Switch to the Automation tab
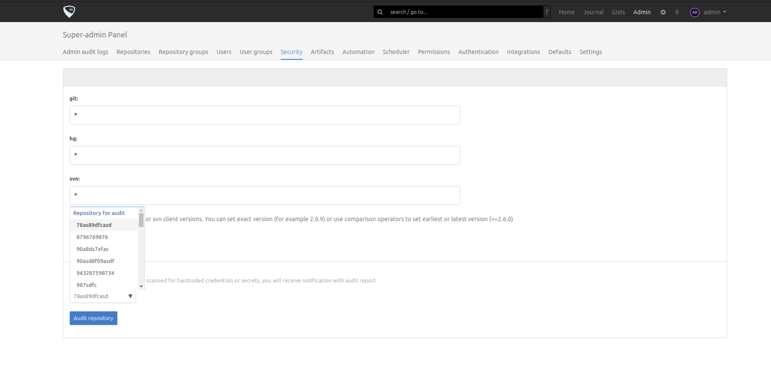This screenshot has height=383, width=771. [x=358, y=52]
